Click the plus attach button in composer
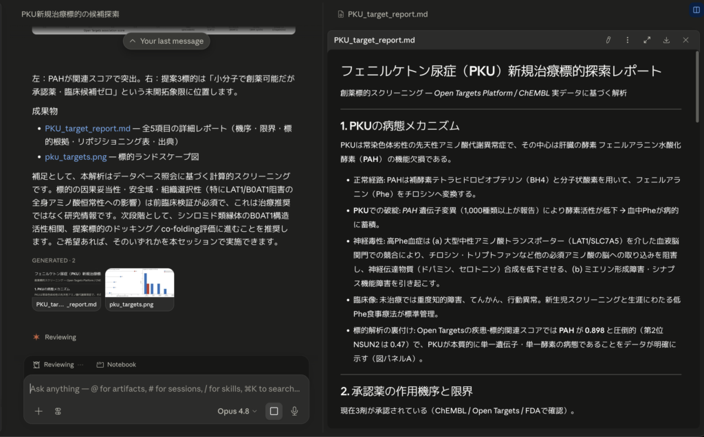This screenshot has height=437, width=704. (38, 411)
